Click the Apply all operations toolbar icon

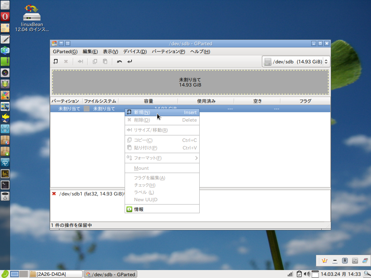[130, 62]
